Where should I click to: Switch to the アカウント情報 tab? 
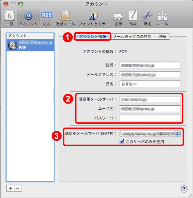coord(92,36)
